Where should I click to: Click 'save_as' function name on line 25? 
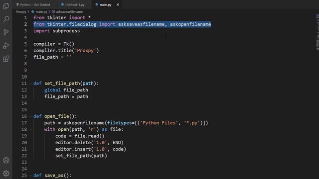tap(54, 176)
